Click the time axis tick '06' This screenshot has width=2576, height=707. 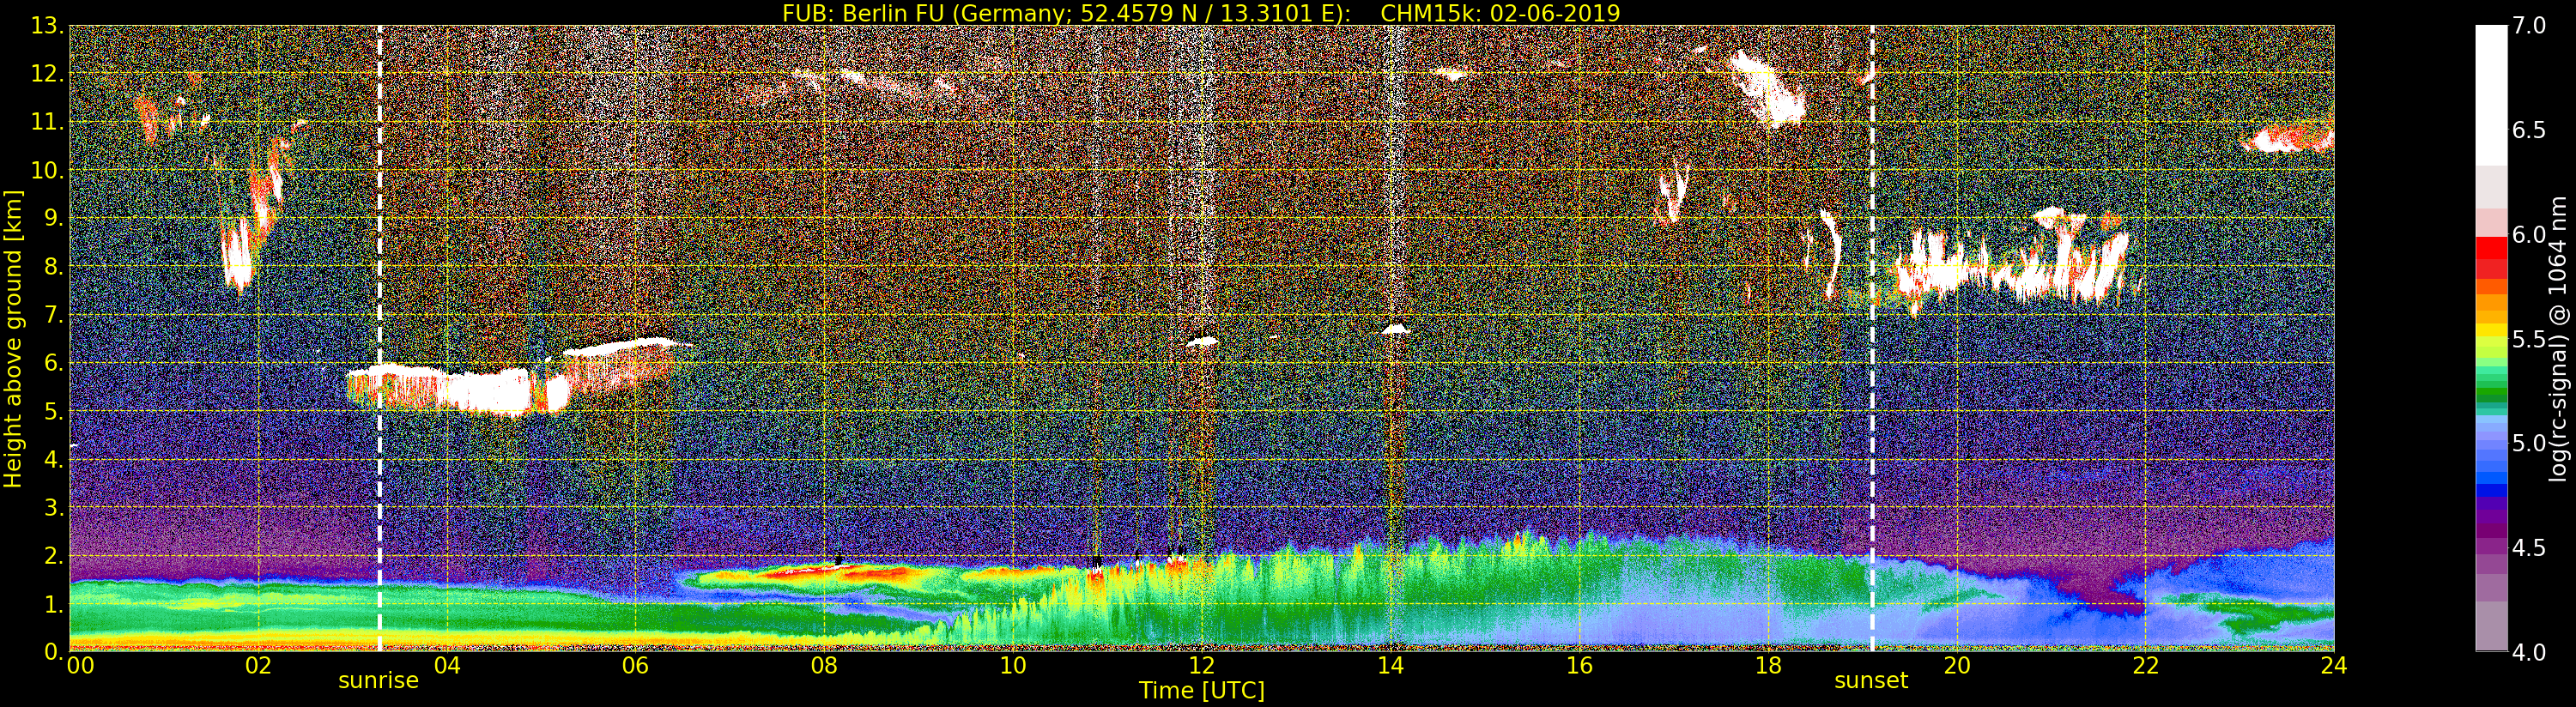click(x=635, y=665)
